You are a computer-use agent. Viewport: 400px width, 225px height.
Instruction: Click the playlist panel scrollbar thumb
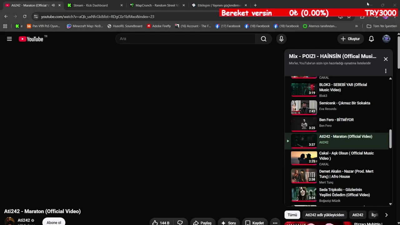tap(390, 139)
